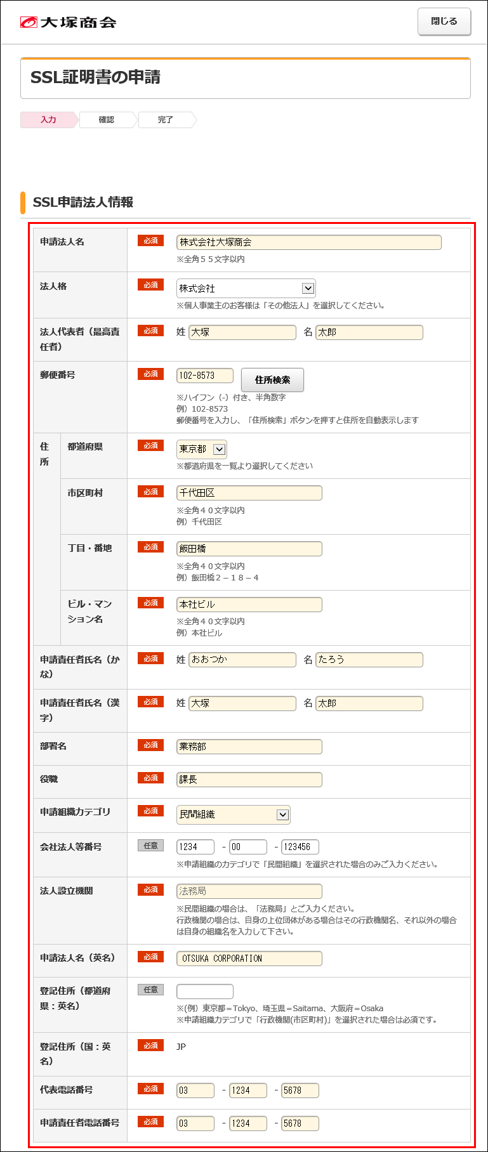Click the 申請法人名 input field

pyautogui.click(x=309, y=242)
